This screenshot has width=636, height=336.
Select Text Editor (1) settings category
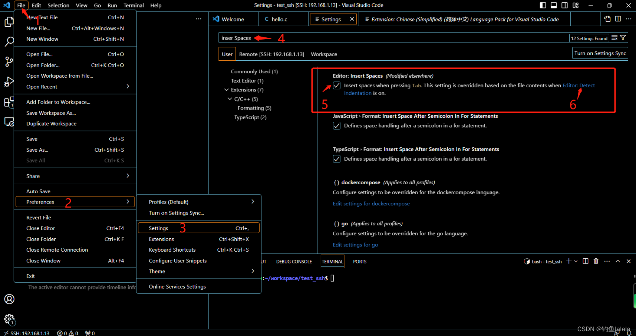[247, 81]
